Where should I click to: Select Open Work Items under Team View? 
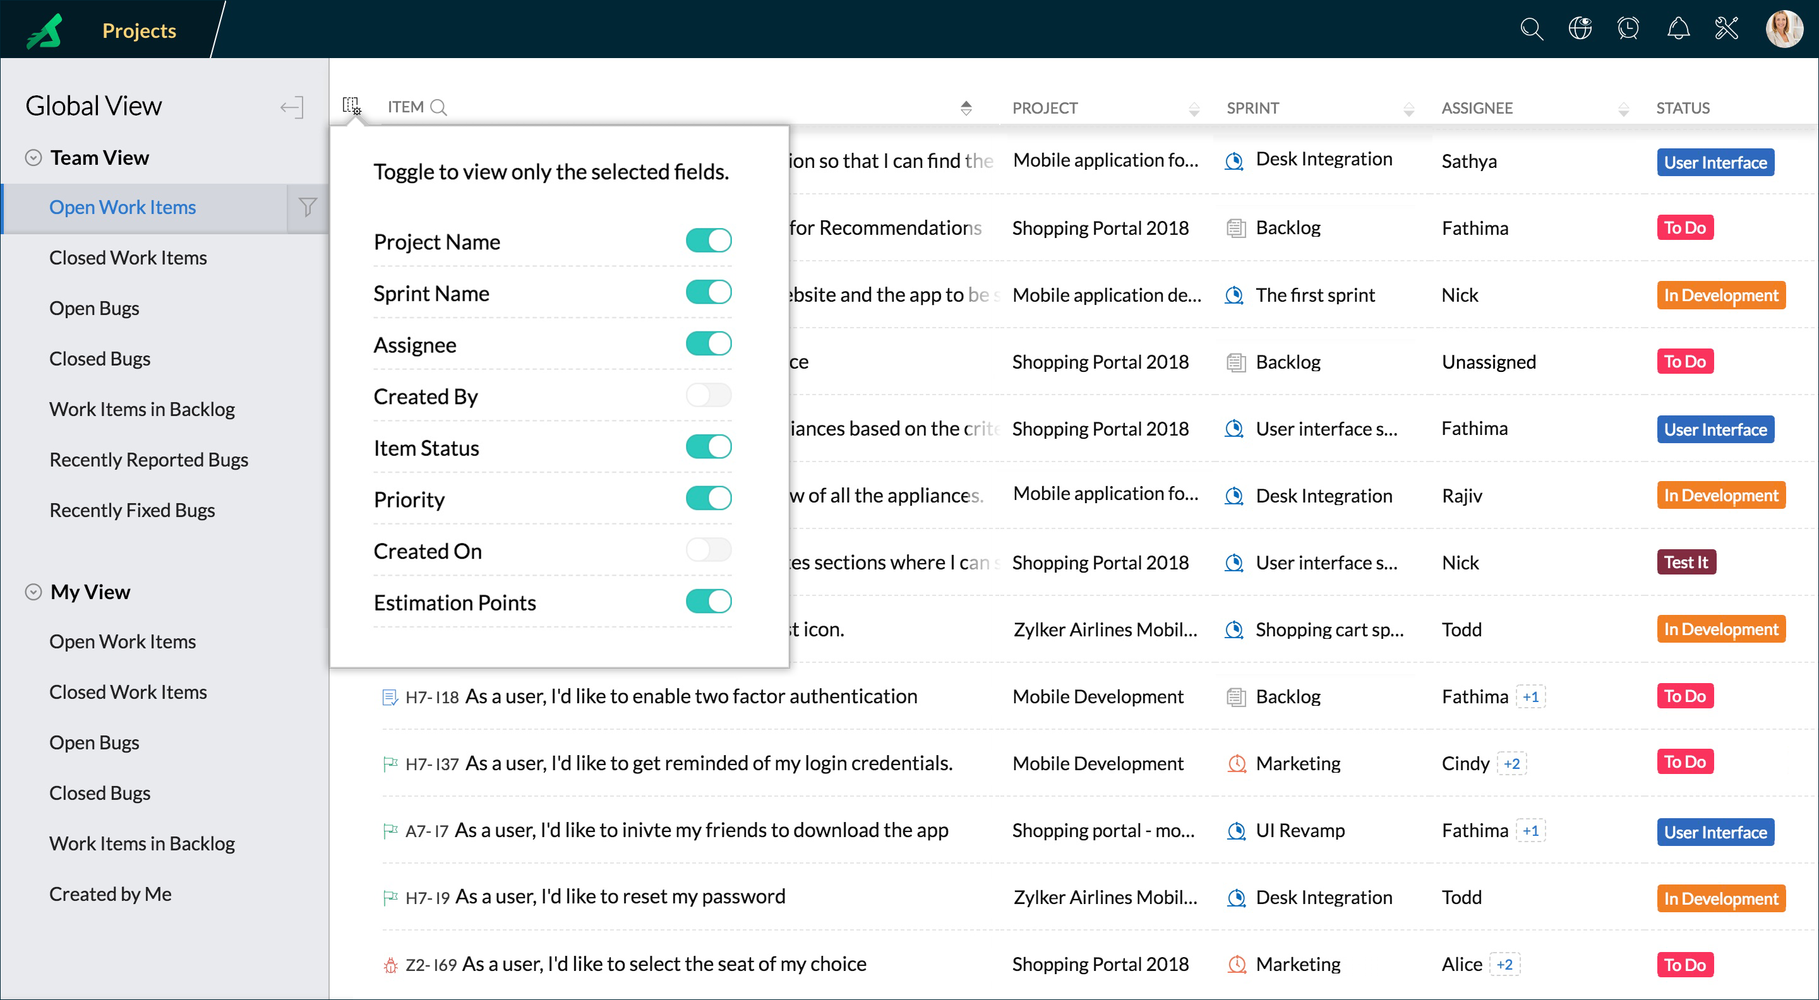point(122,207)
